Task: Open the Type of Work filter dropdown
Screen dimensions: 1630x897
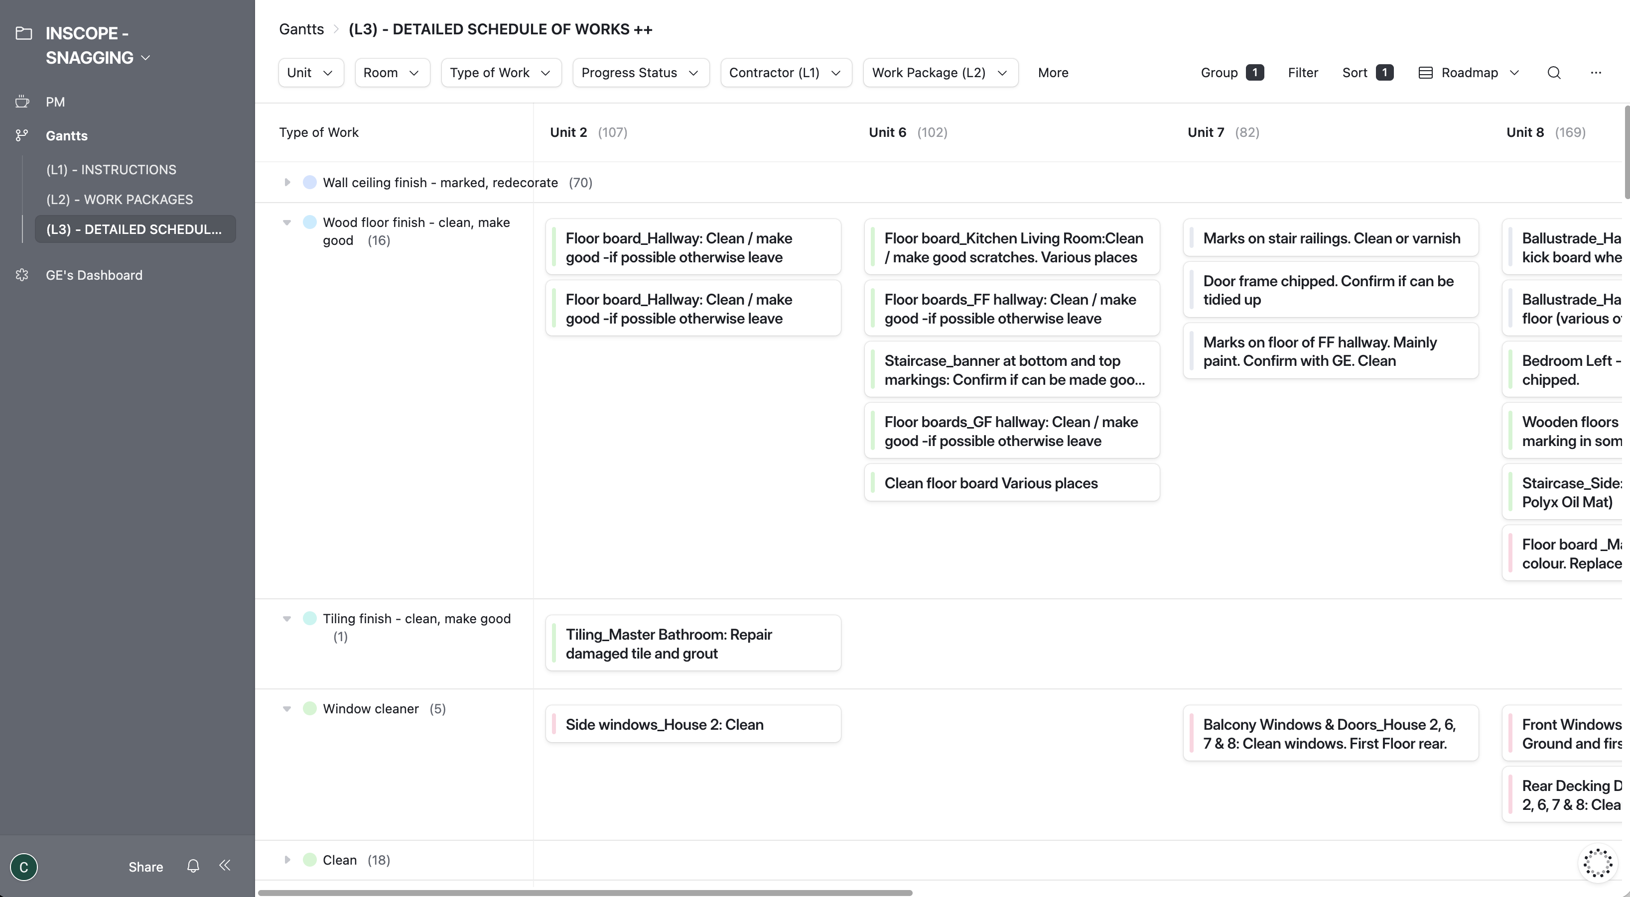Action: (501, 73)
